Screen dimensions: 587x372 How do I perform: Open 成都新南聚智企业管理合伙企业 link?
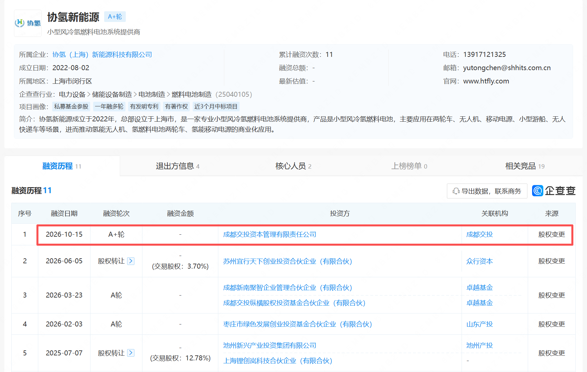click(x=288, y=288)
